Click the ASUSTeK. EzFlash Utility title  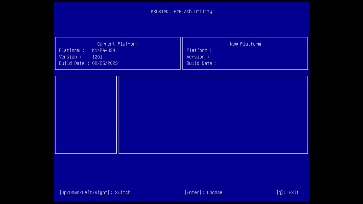point(181,12)
